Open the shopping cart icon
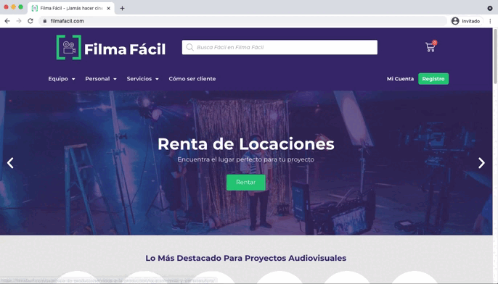This screenshot has width=498, height=284. (430, 47)
